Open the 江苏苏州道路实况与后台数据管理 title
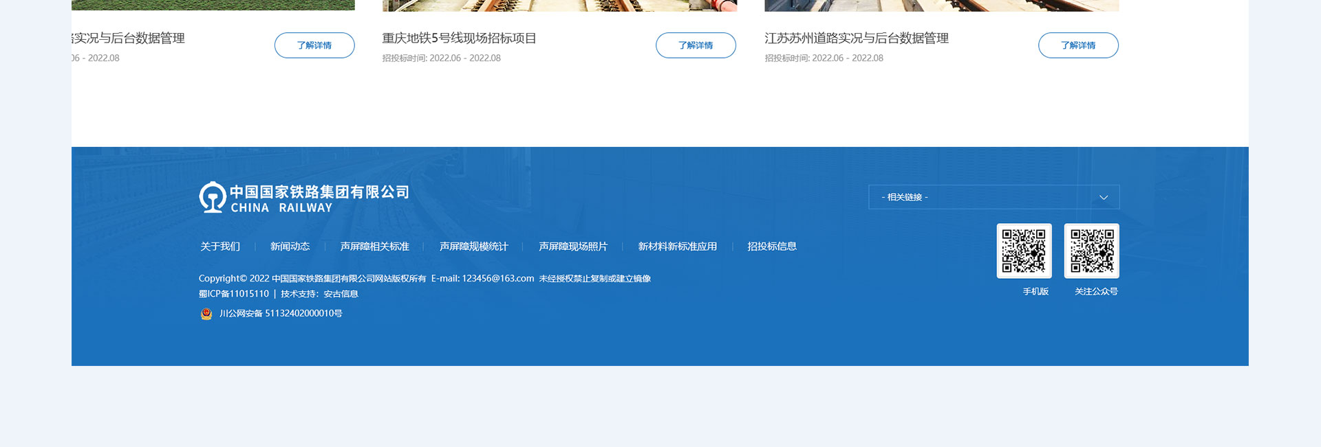 [x=856, y=38]
